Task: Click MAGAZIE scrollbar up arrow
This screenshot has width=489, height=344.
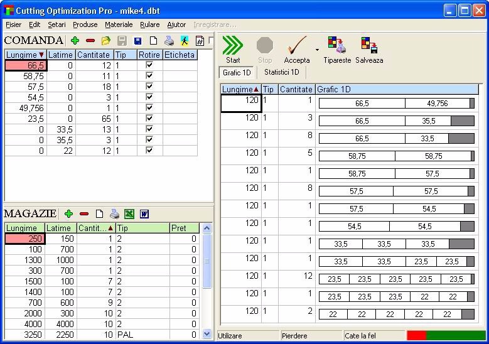Action: [207, 228]
